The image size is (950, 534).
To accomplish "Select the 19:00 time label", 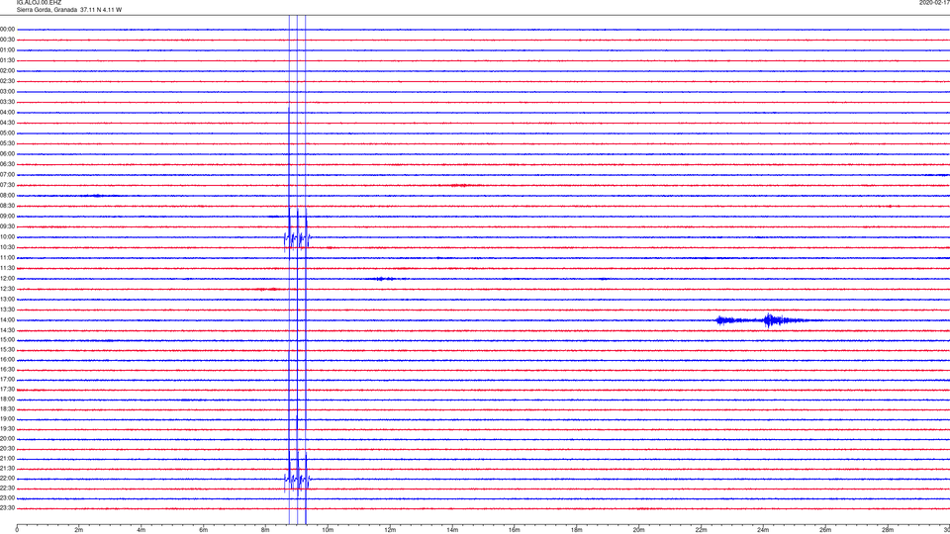I will point(7,419).
